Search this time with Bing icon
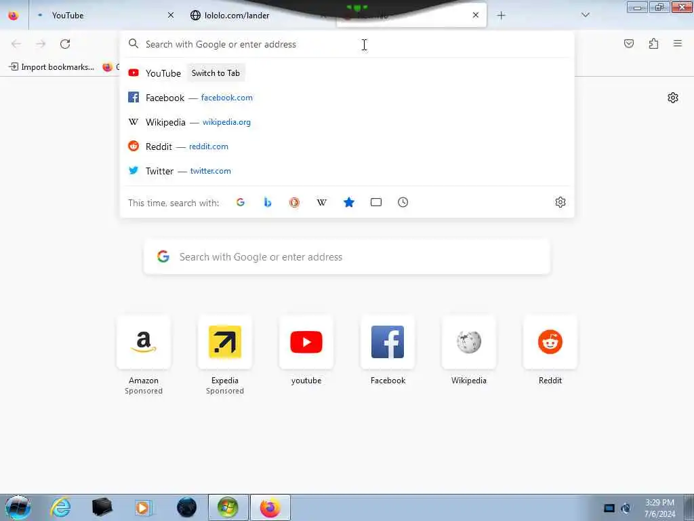 pyautogui.click(x=267, y=202)
